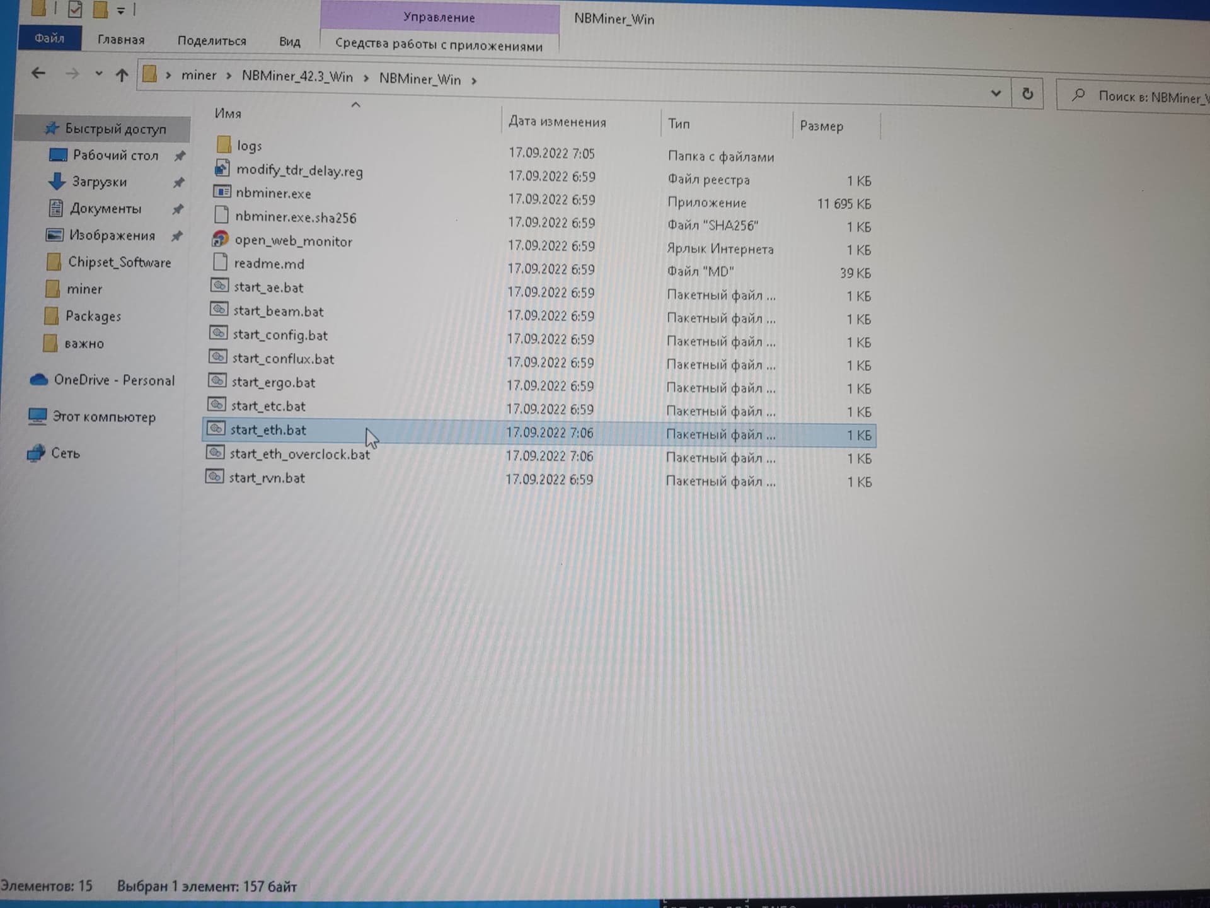Expand the address bar history dropdown
1210x908 pixels.
pos(996,93)
